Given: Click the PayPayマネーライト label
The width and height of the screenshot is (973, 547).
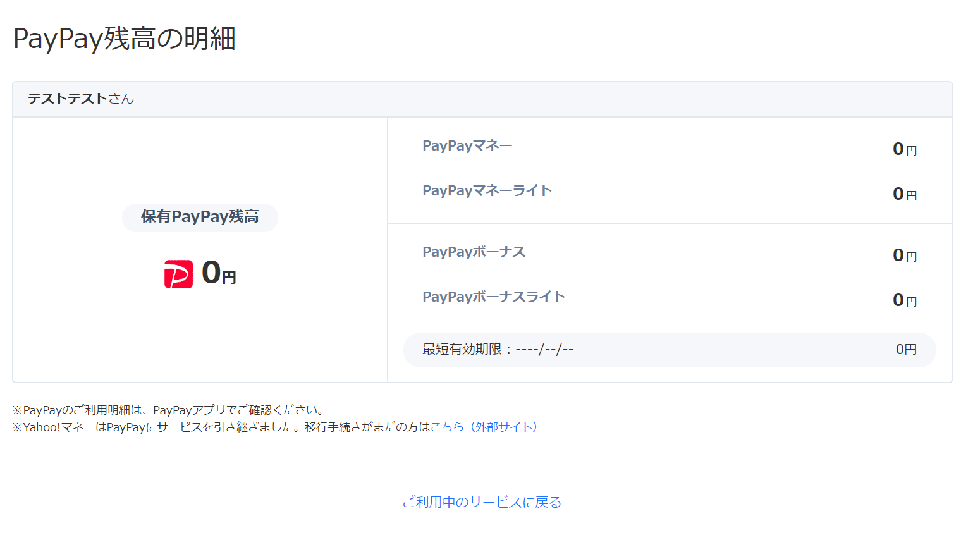Looking at the screenshot, I should 487,190.
